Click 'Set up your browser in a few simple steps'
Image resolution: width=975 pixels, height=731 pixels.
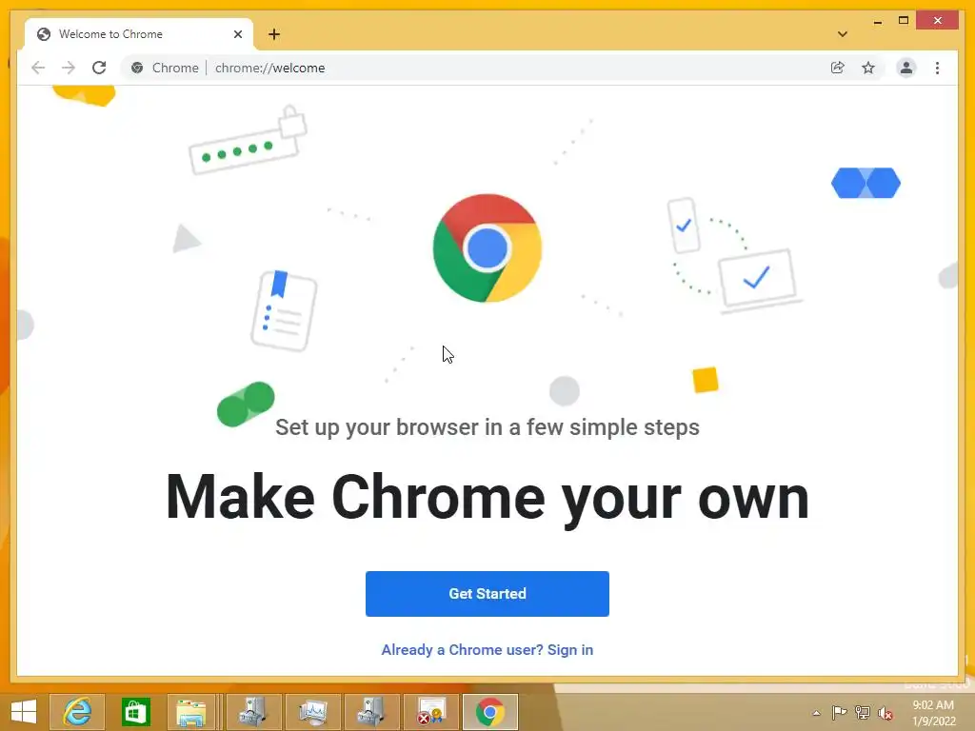[x=487, y=427]
